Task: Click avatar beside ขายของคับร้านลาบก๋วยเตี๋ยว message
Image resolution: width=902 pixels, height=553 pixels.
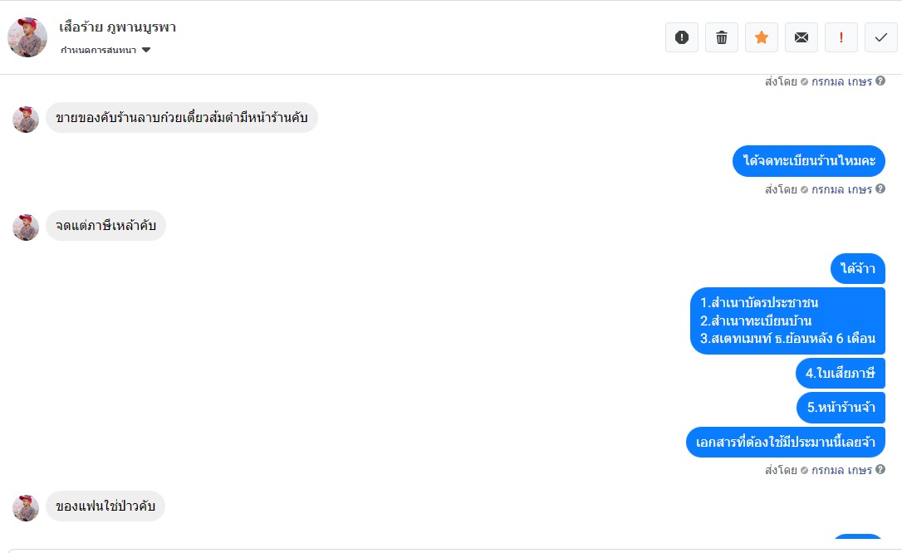Action: click(x=26, y=119)
